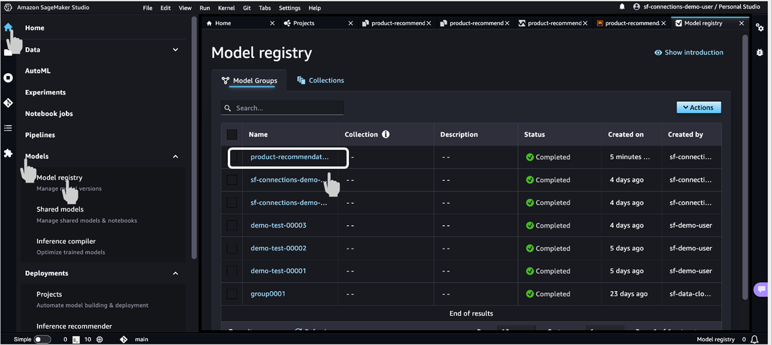
Task: Close the Projects tab
Action: (351, 23)
